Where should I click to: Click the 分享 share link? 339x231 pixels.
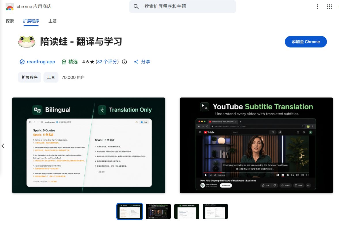click(142, 62)
